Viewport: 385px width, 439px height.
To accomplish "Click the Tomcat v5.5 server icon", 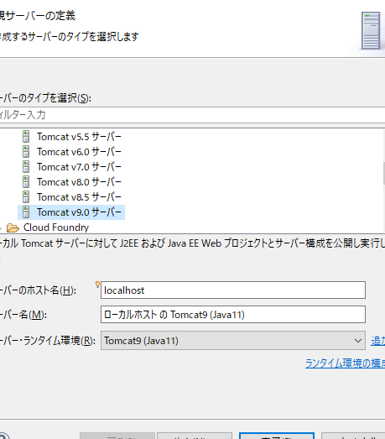I will tap(26, 137).
